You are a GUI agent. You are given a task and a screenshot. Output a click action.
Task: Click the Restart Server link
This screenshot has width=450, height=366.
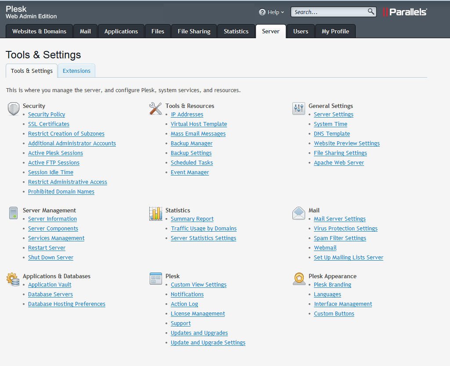coord(47,248)
